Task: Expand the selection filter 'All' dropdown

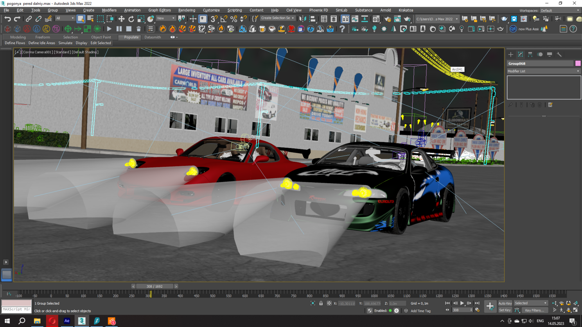Action: [65, 18]
